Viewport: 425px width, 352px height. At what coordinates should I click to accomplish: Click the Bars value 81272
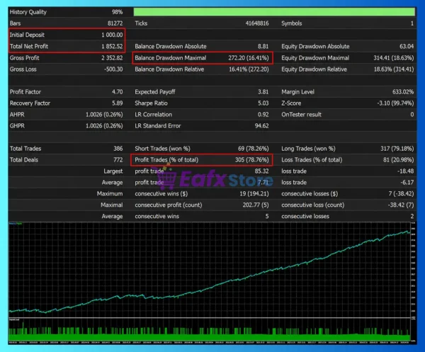pos(115,23)
